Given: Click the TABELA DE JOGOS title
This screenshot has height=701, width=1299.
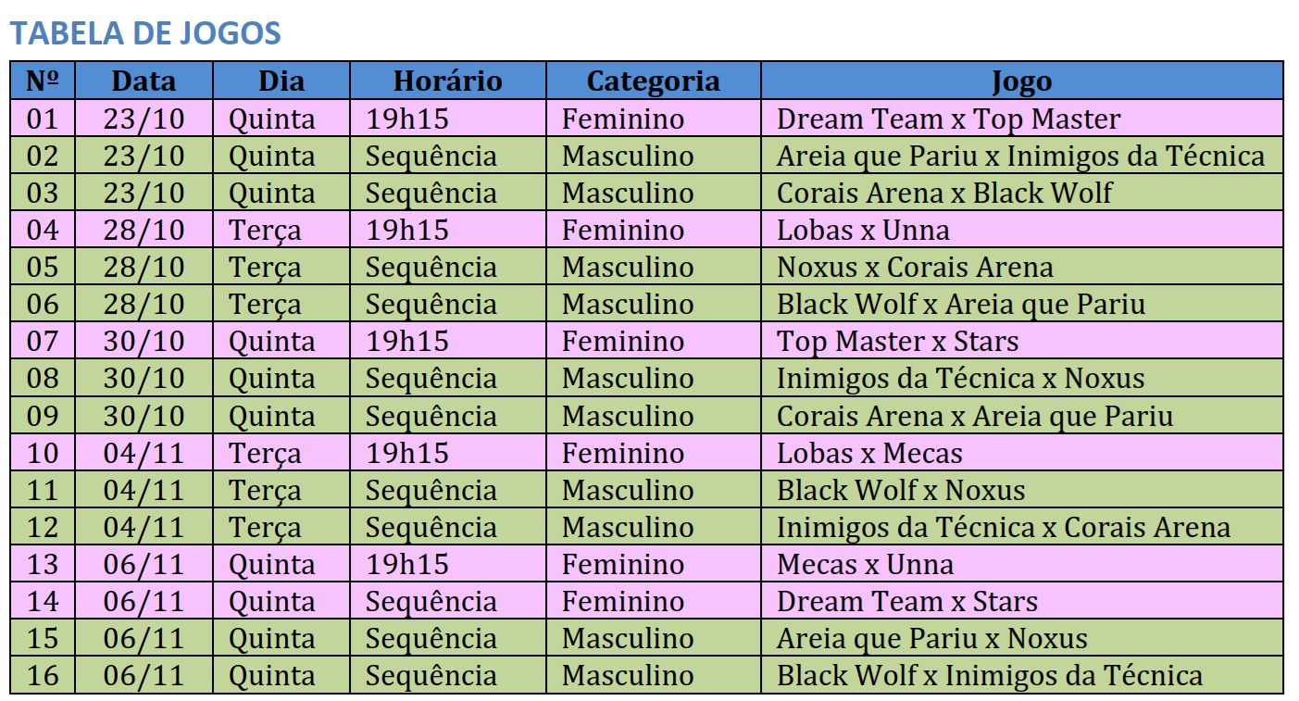Looking at the screenshot, I should point(145,33).
